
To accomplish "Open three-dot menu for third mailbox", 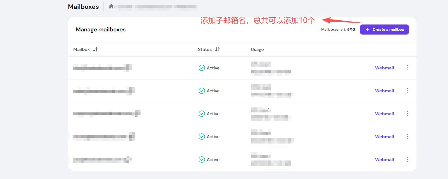I will (x=408, y=114).
